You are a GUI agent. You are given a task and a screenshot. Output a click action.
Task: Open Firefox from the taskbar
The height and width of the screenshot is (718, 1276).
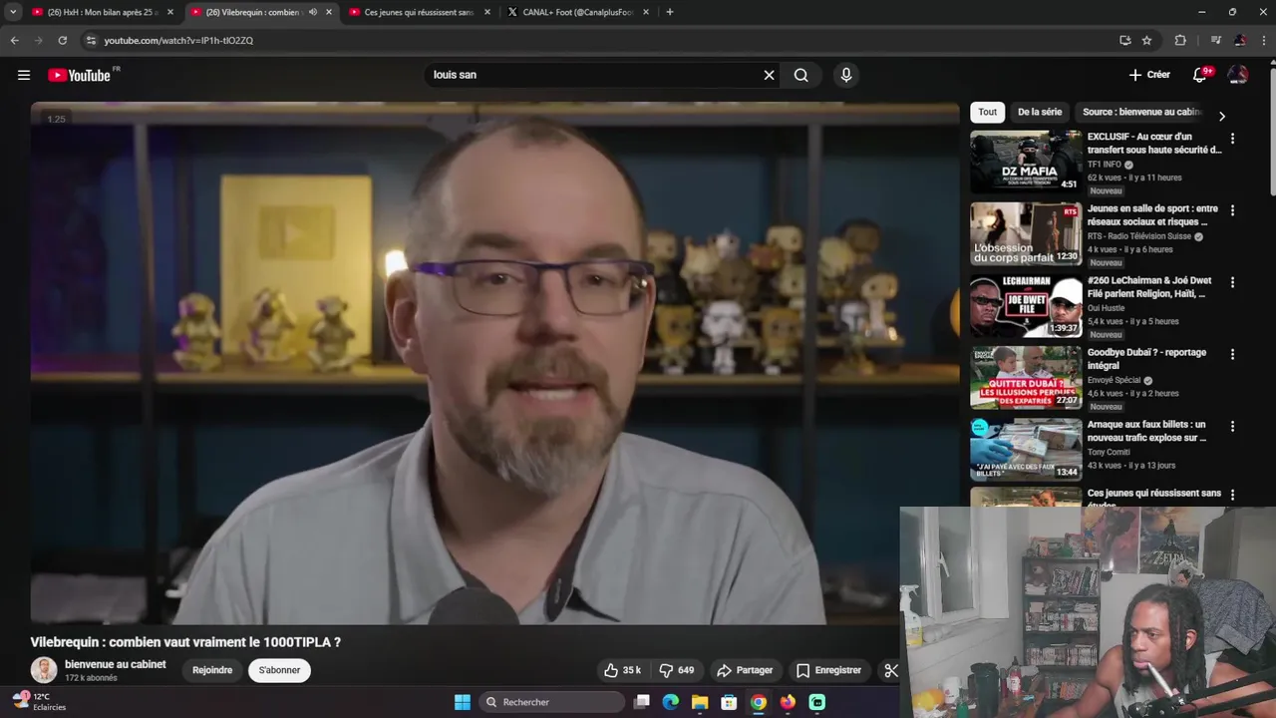pos(788,702)
